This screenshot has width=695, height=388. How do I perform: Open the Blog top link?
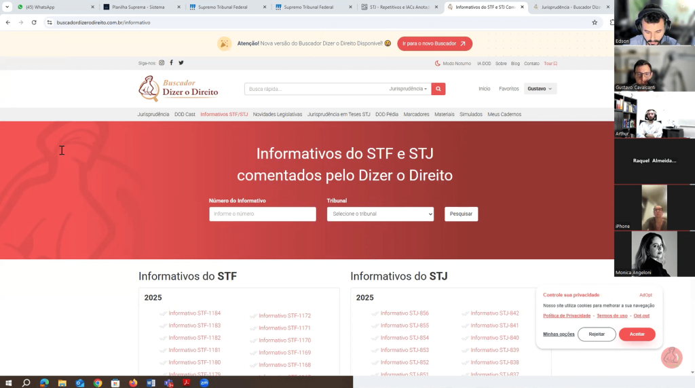click(x=515, y=63)
